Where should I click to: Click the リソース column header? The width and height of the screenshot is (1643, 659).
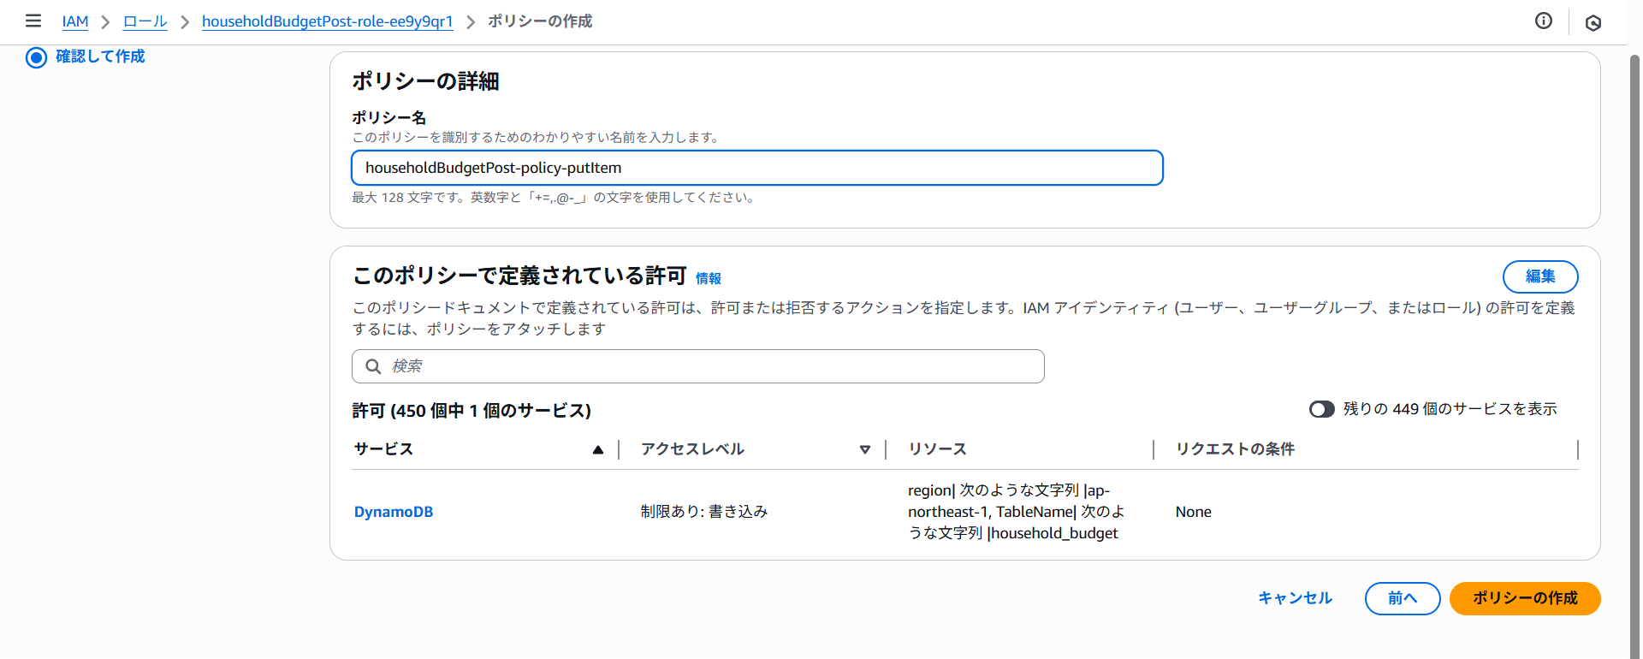(937, 449)
